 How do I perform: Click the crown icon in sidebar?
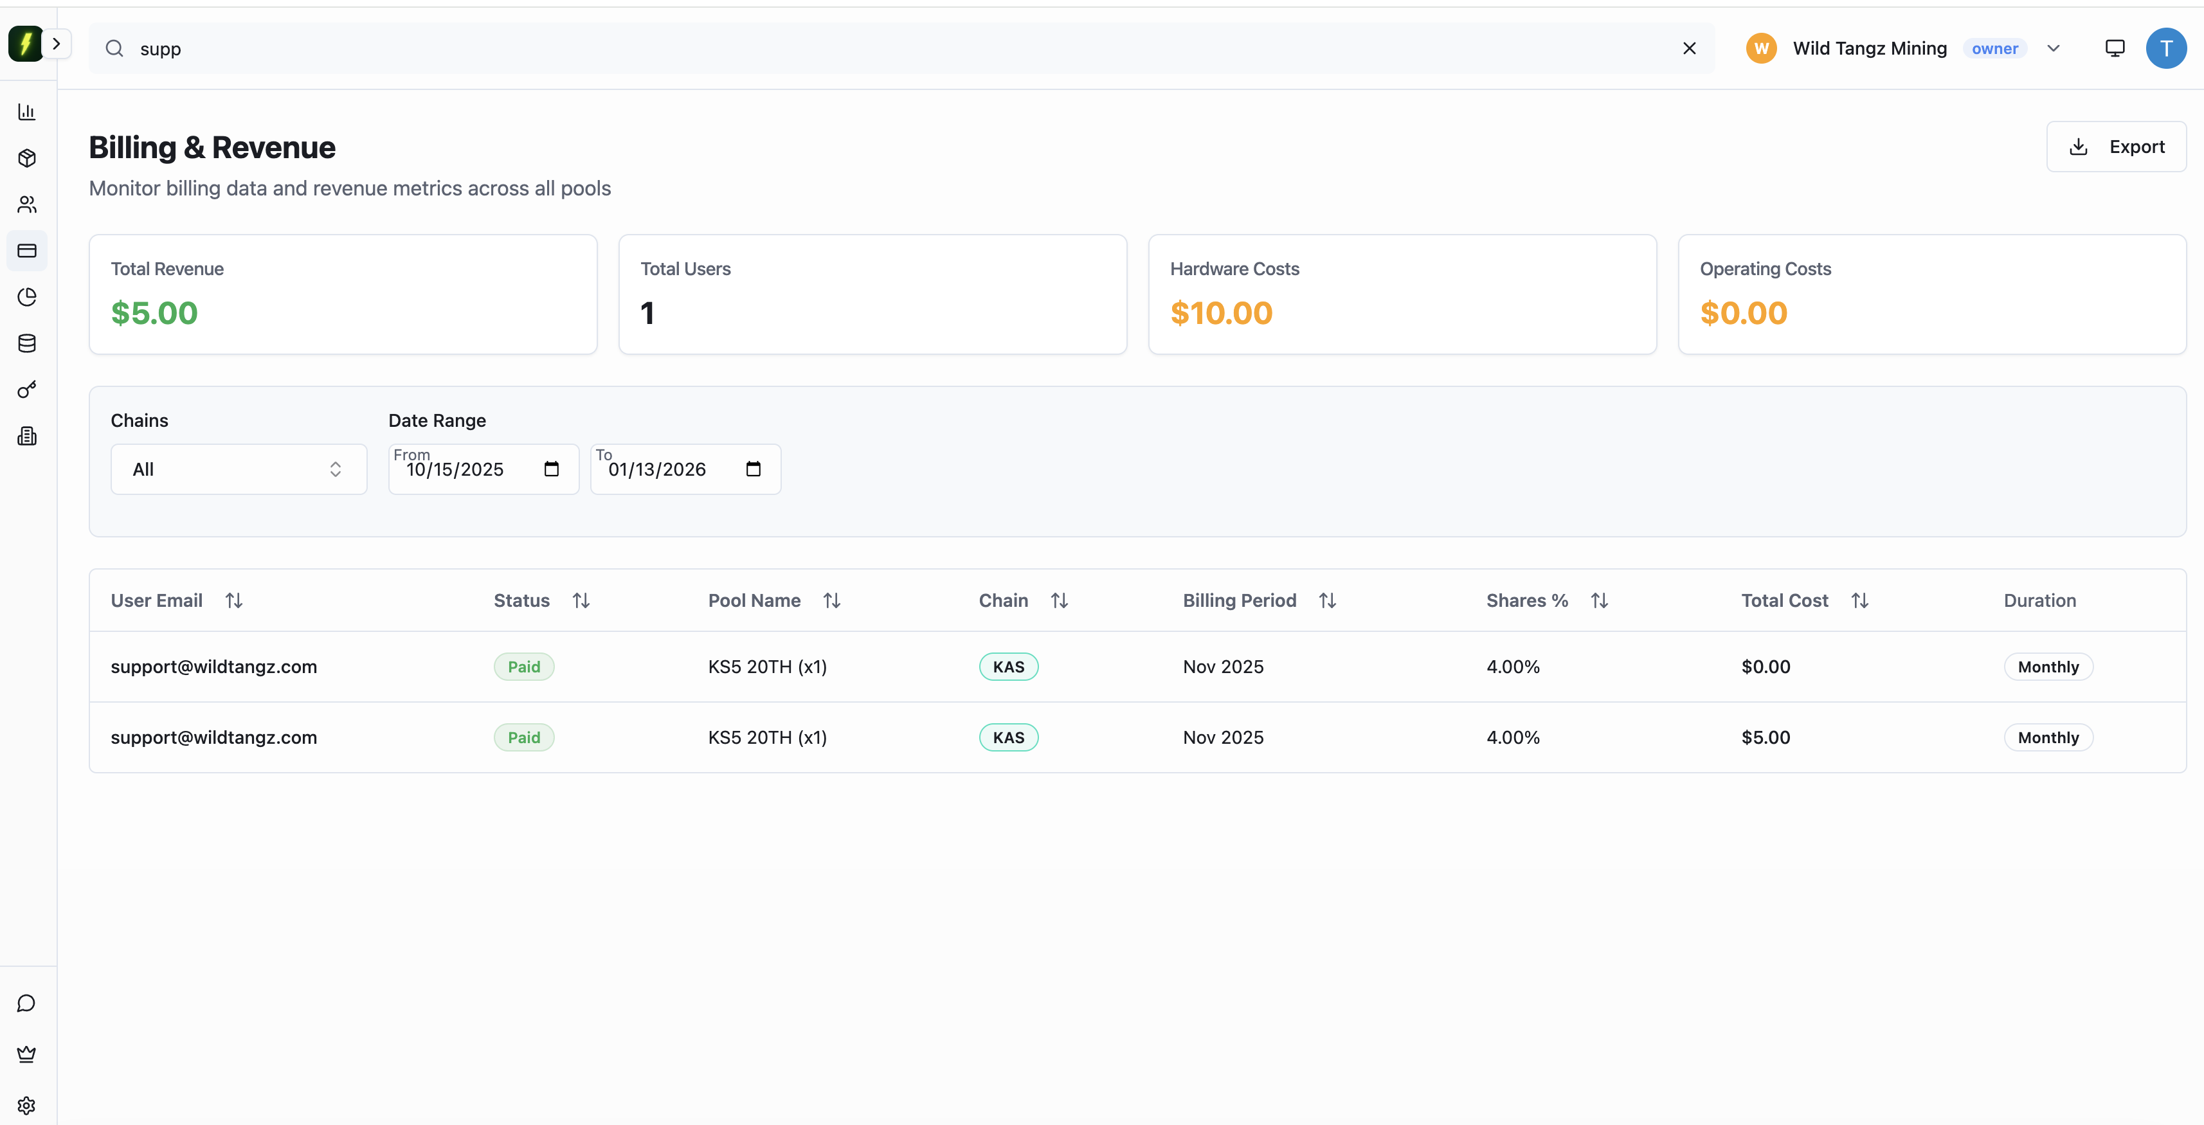point(26,1054)
